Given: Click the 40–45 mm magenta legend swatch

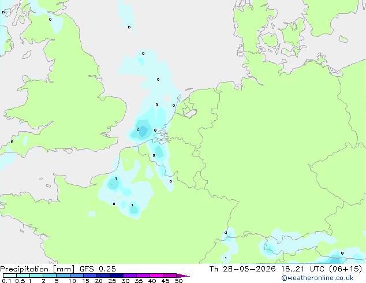Looking at the screenshot, I should coord(156,275).
